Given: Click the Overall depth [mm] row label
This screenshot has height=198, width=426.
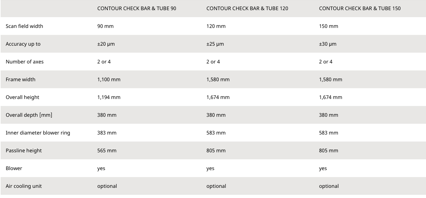Looking at the screenshot, I should coord(29,115).
